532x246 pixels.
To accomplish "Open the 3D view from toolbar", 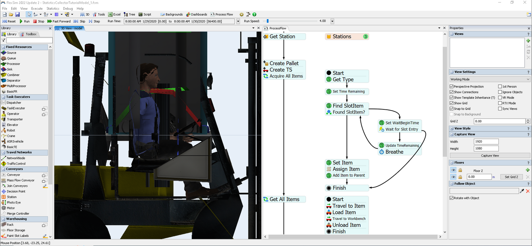I will (85, 14).
